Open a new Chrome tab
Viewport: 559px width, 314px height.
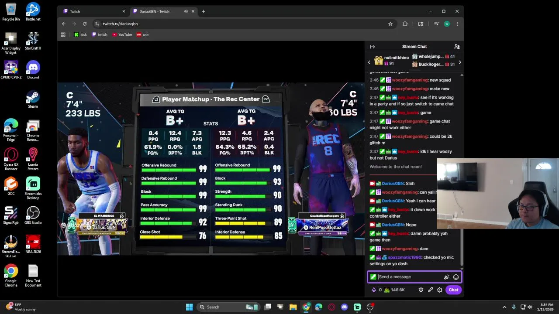click(204, 11)
